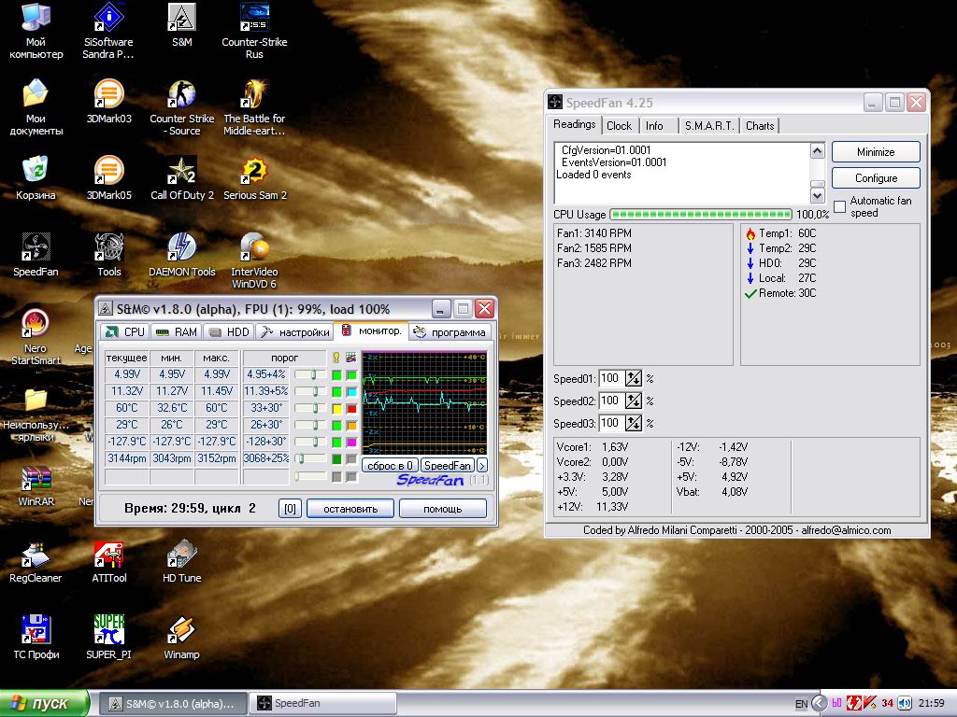Toggle the cyan graph color for 11.32V row
This screenshot has height=717, width=957.
pos(351,391)
